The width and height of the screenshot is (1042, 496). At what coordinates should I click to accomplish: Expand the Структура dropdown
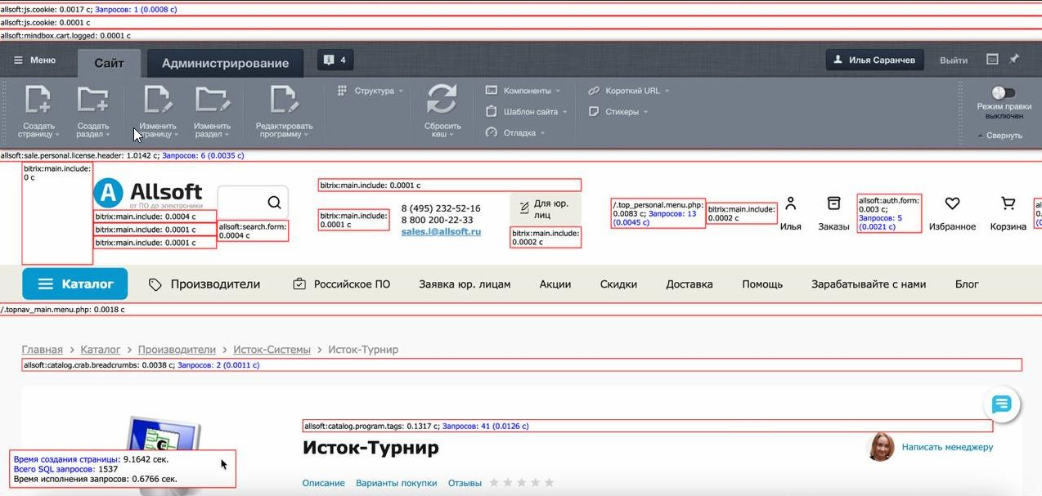click(371, 91)
